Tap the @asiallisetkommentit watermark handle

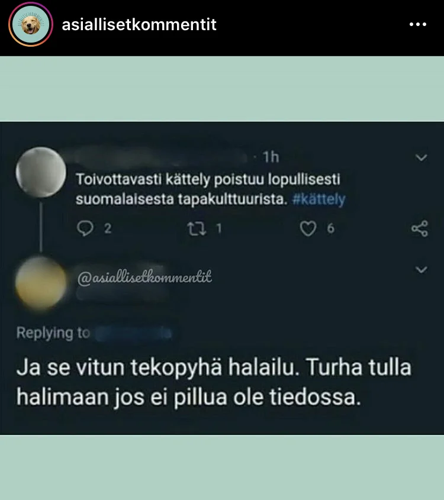click(x=144, y=277)
